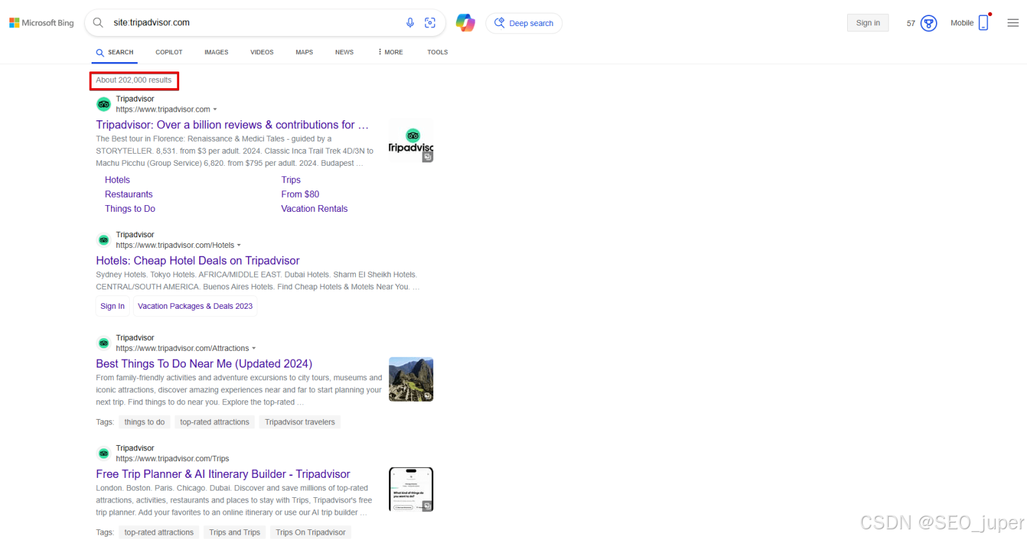Screen dimensions: 1027x540
Task: Select the SEARCH tab
Action: (x=114, y=52)
